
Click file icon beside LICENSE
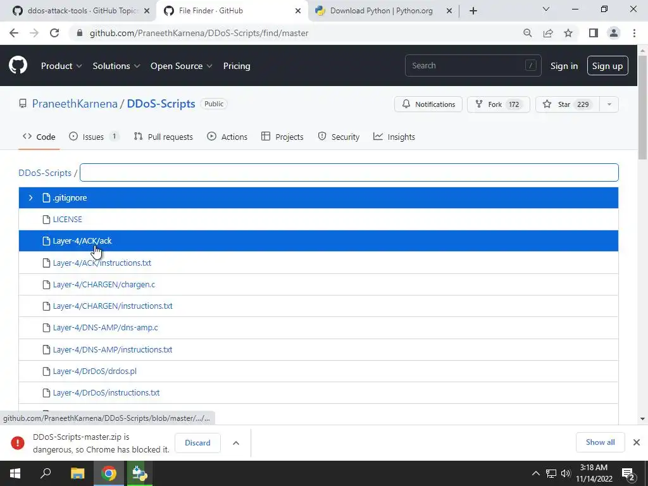pyautogui.click(x=46, y=220)
